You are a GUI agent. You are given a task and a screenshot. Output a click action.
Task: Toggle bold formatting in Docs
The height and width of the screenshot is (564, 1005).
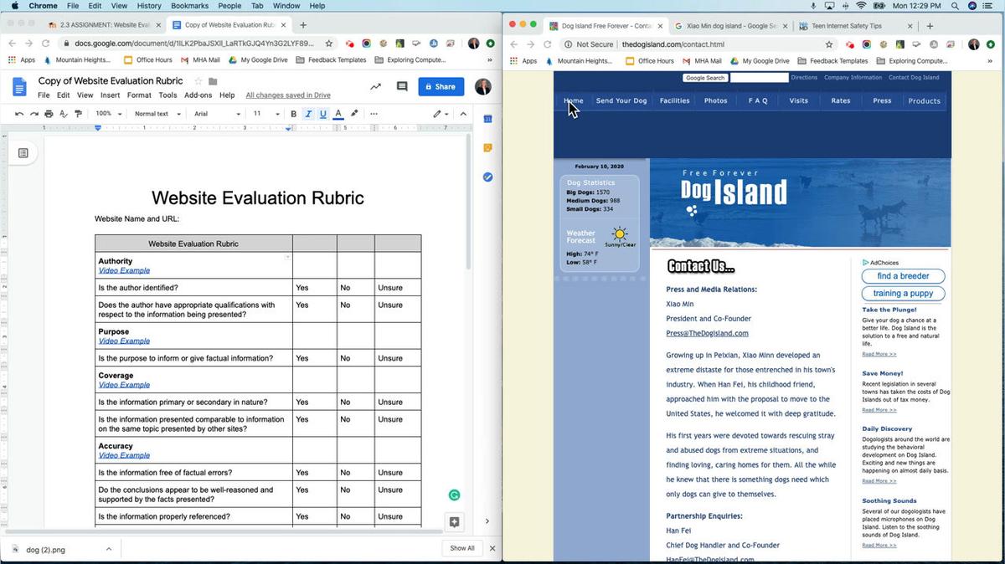pyautogui.click(x=293, y=114)
